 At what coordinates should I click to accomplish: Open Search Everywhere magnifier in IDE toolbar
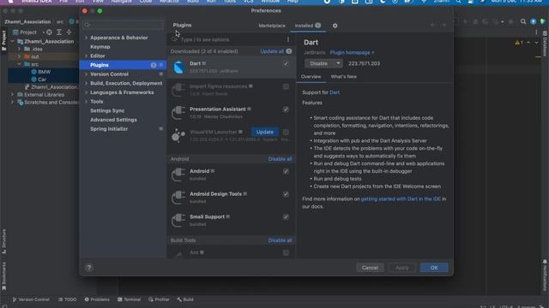(523, 21)
